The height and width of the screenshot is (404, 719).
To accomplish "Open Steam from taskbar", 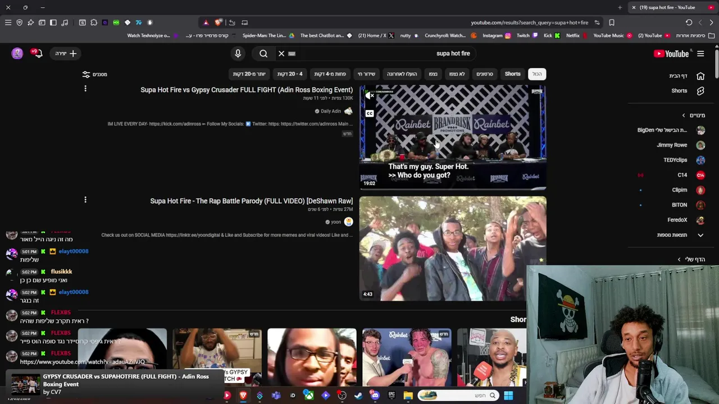I will point(358,396).
